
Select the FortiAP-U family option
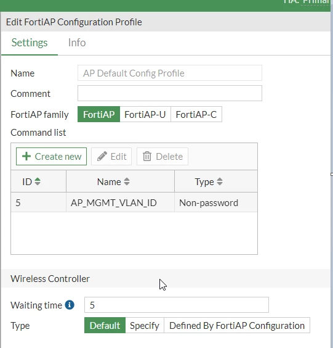coord(145,114)
